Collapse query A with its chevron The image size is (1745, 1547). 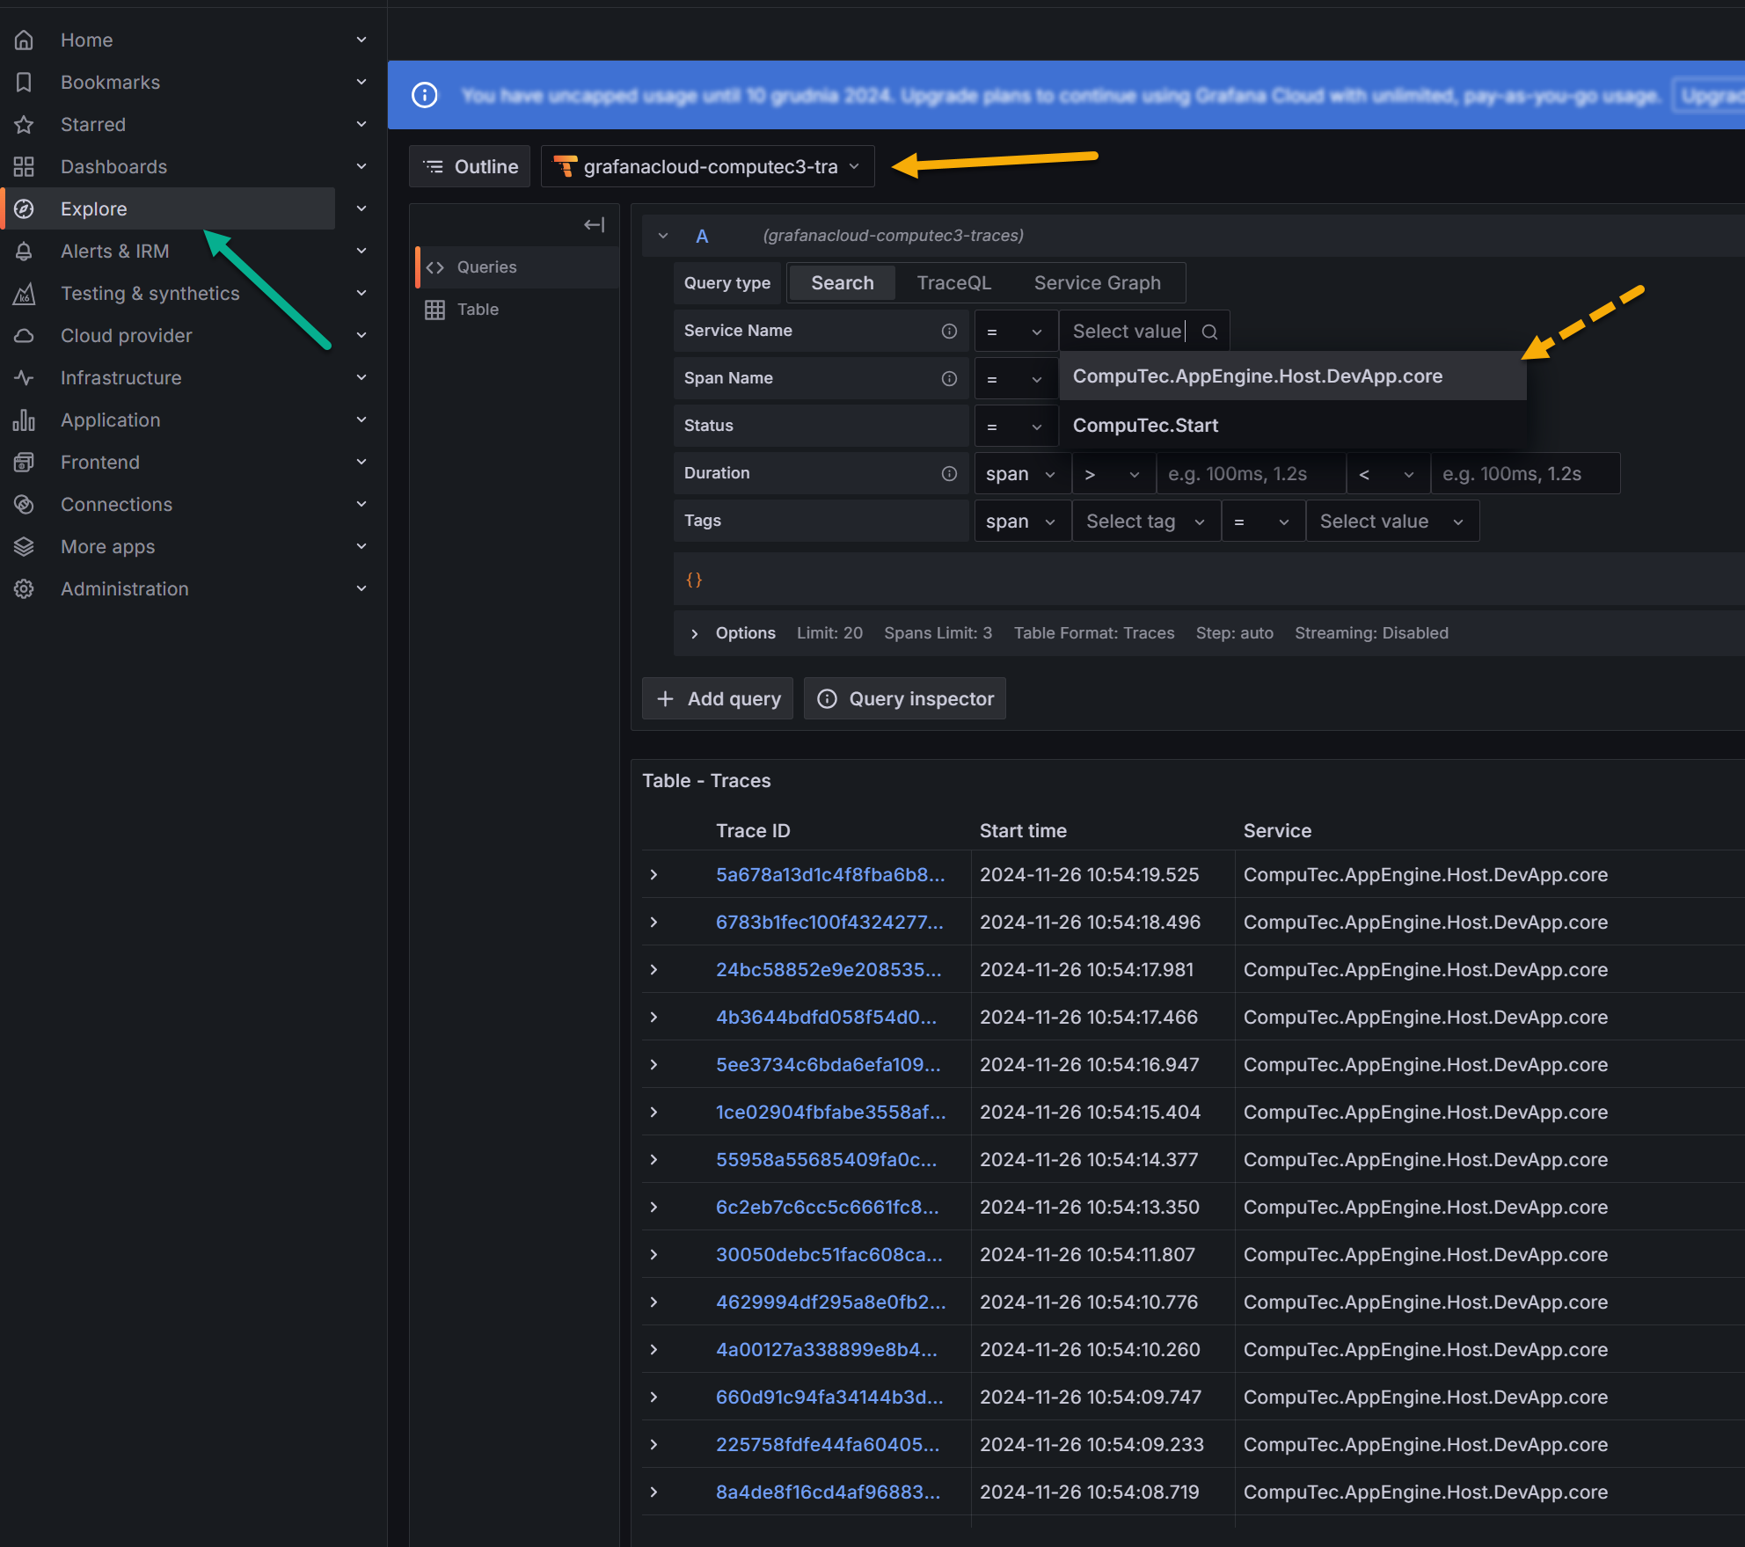tap(663, 236)
